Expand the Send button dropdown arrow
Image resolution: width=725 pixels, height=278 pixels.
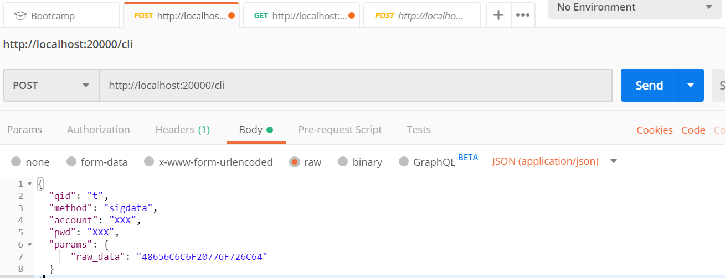pos(691,85)
